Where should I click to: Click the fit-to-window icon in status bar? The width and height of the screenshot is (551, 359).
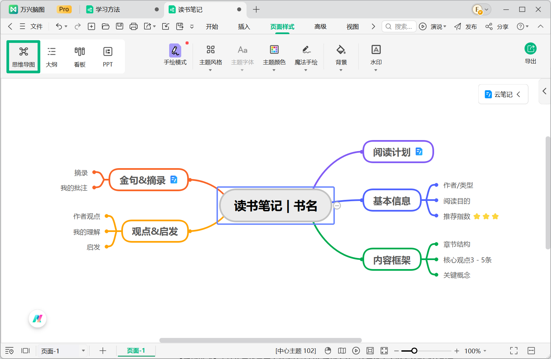(370, 351)
